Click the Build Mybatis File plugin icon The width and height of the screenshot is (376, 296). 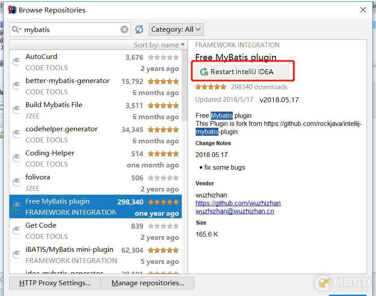pos(17,110)
